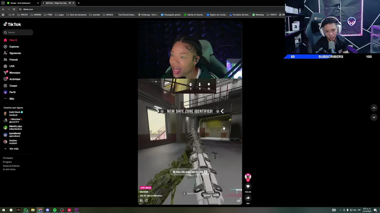Open the juegos bookmark folder
The image size is (380, 213).
click(x=59, y=14)
